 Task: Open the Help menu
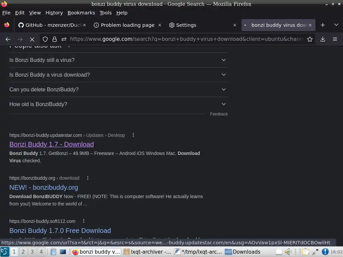pos(122,13)
